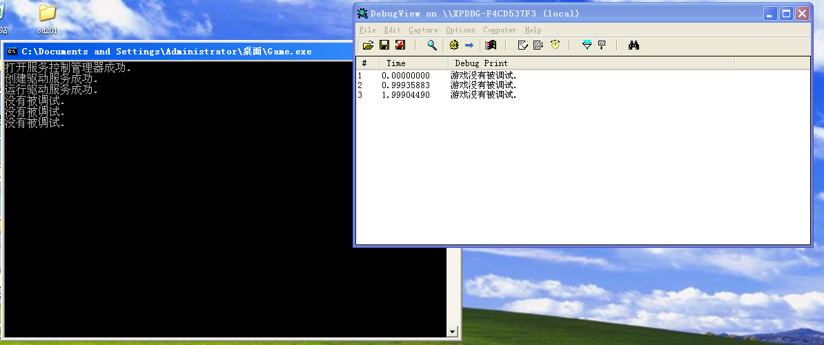Open the Filter/Highlight funnel icon

pos(587,45)
